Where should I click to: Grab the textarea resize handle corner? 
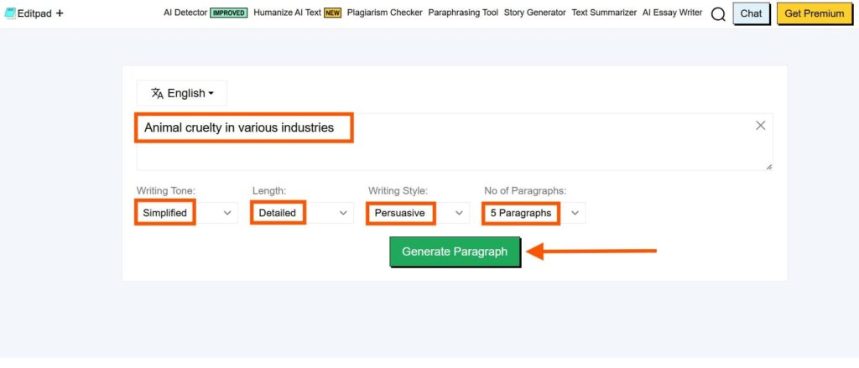(769, 167)
